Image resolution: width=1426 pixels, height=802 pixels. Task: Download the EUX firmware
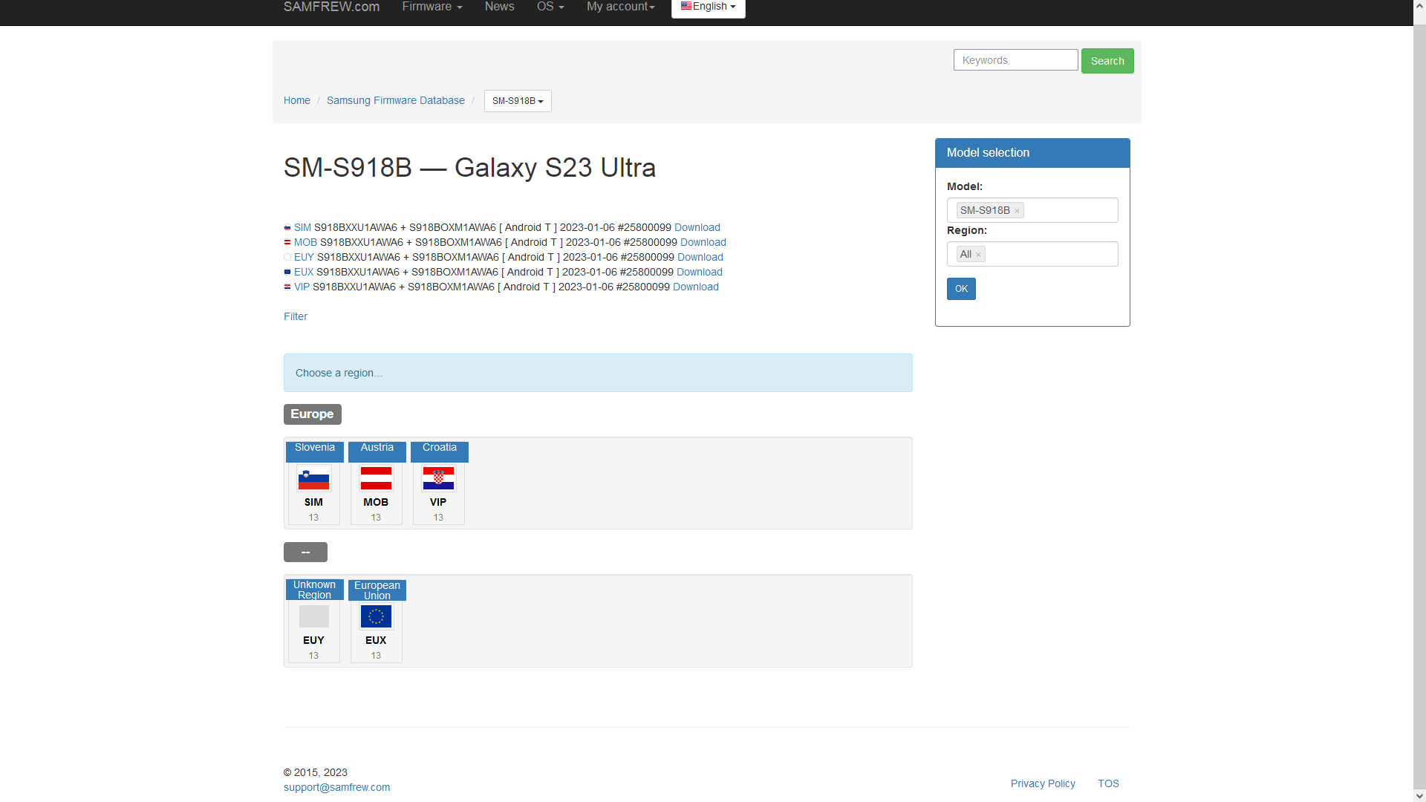[x=700, y=272]
